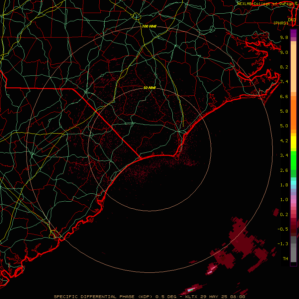Screen dimensions: 299x299
Task: Pick the yellow segment of the color scale
Action: point(293,142)
